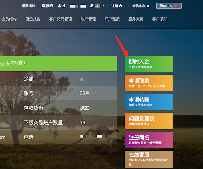Open the notification badge showing 4
Viewport: 203px width, 169px height.
click(x=97, y=6)
